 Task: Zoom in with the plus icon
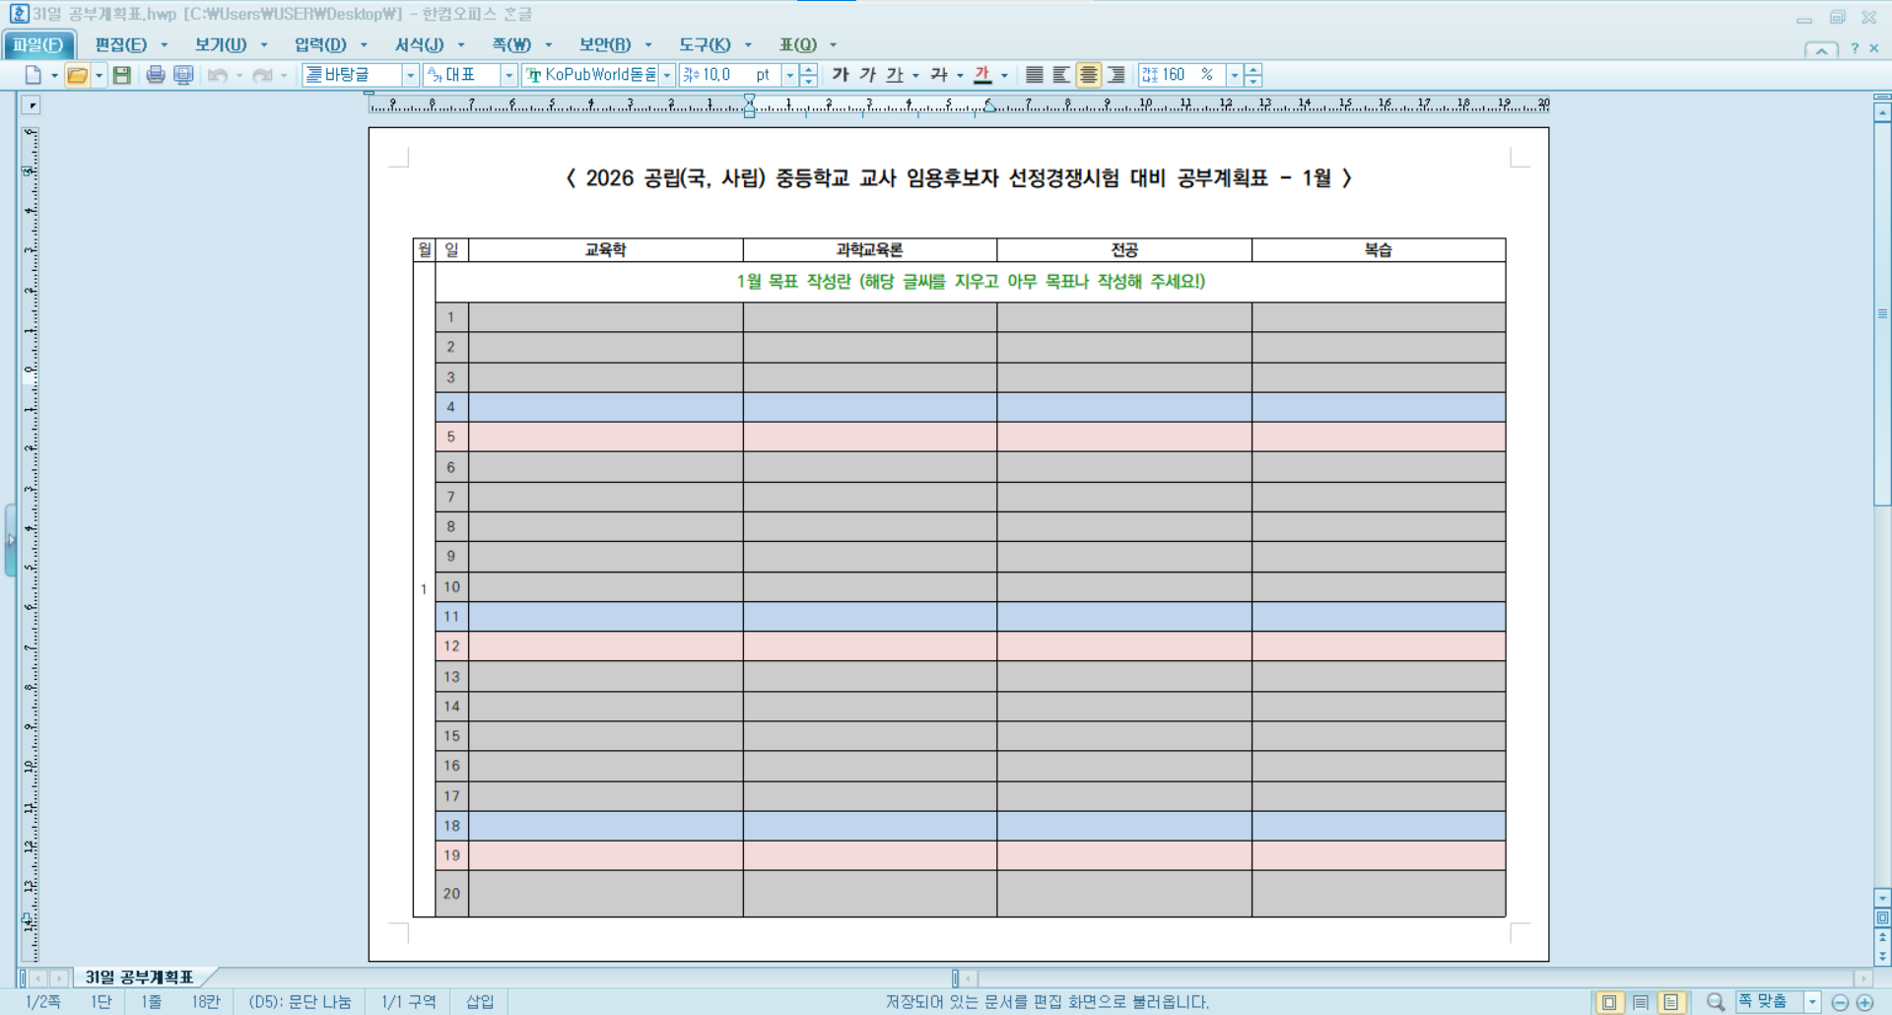pyautogui.click(x=1864, y=1003)
